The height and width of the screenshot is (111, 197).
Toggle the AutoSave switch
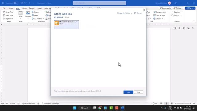click(x=16, y=3)
